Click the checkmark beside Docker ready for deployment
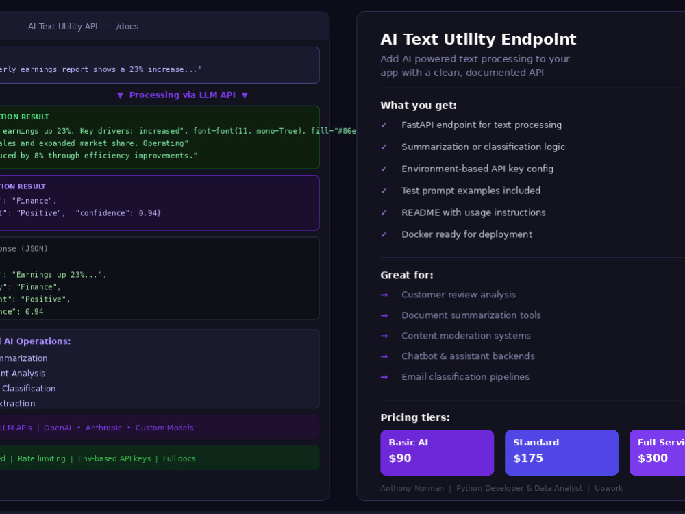Image resolution: width=685 pixels, height=514 pixels. point(384,234)
